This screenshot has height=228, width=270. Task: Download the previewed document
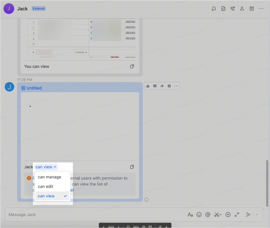click(166, 226)
